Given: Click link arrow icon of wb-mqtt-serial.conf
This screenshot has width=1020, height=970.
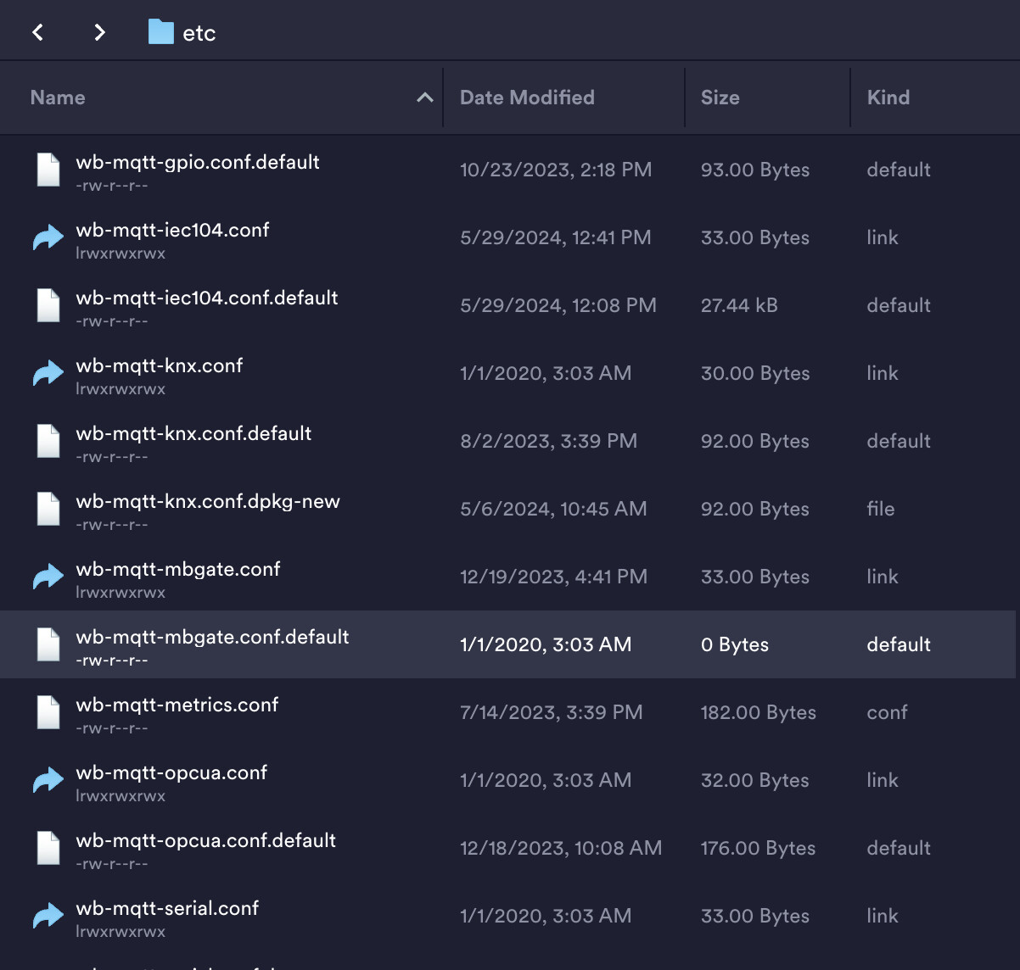Looking at the screenshot, I should coord(48,916).
